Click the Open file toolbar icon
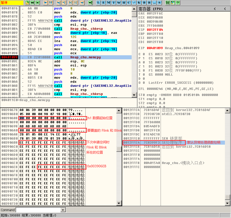Screen dimensions: 231x218 coord(27,3)
